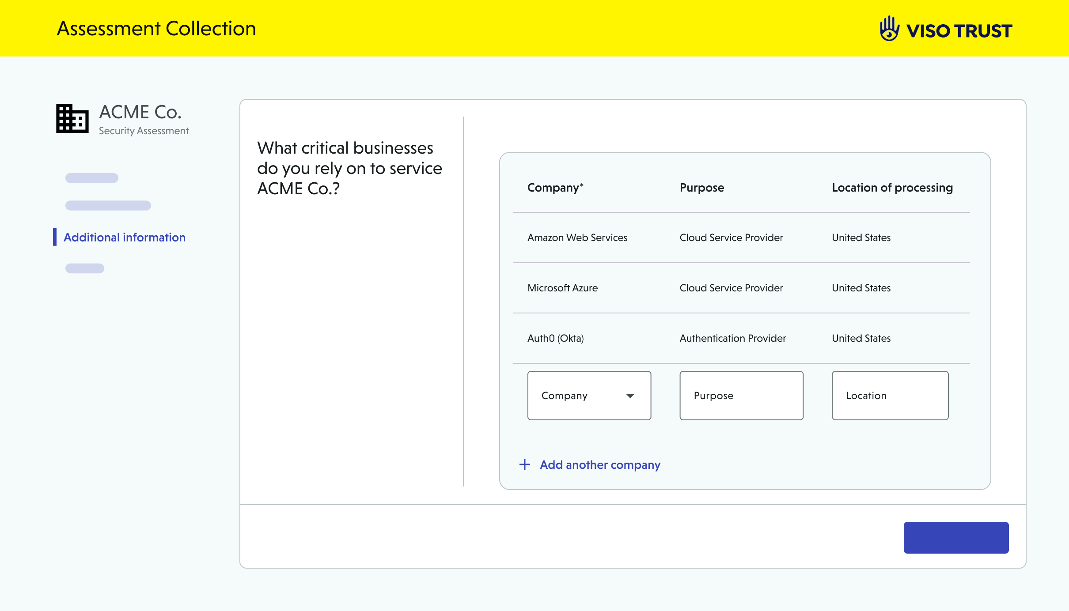The image size is (1069, 611).
Task: Click the ACME Co. building icon
Action: pos(72,118)
